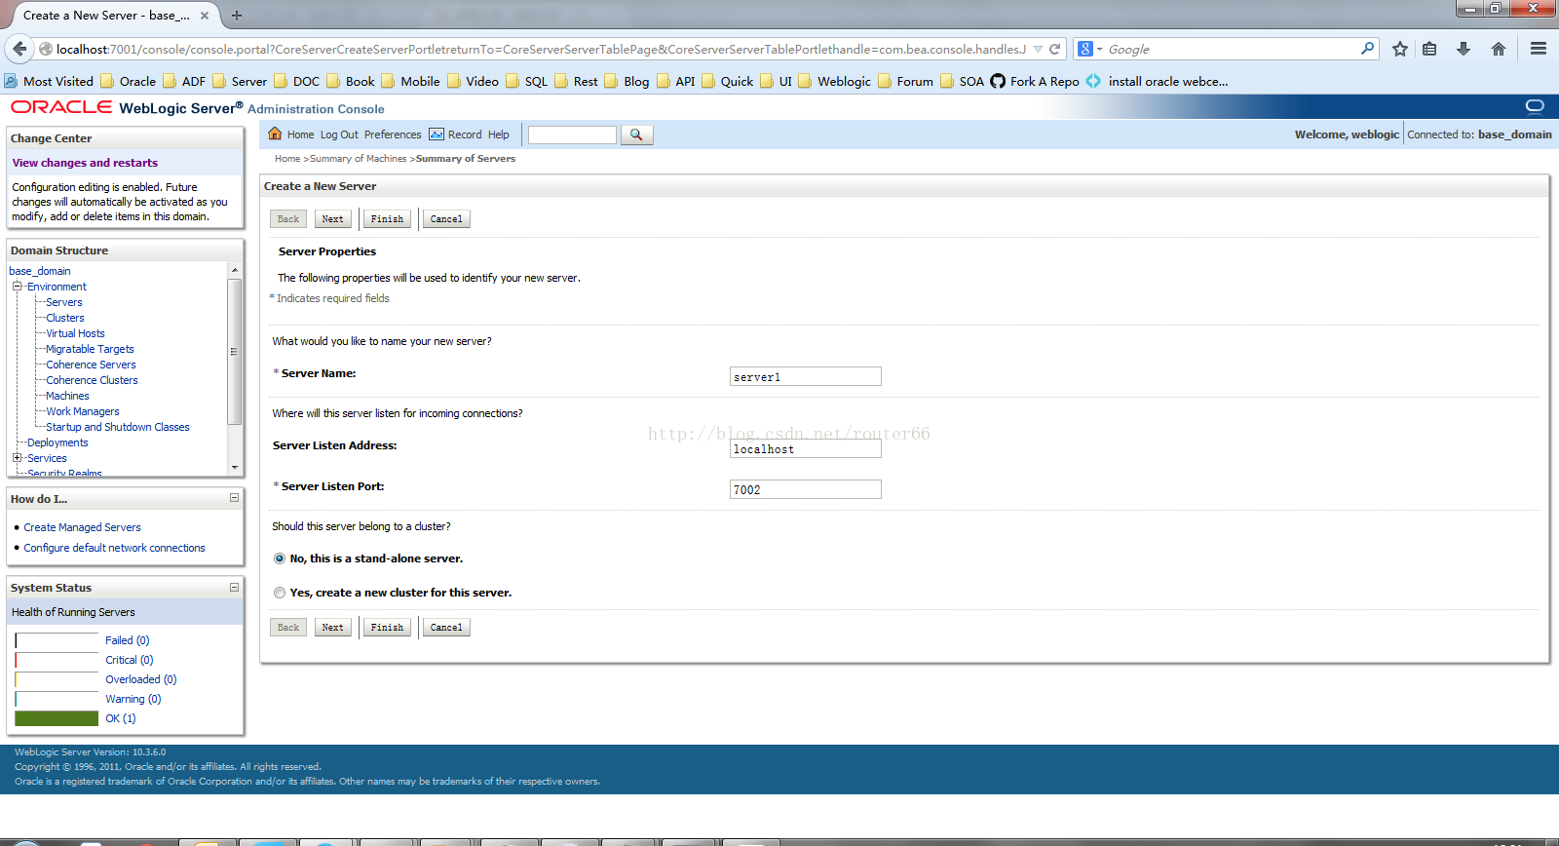Screen dimensions: 1559x846
Task: Open the Oracle bookmarks folder
Action: tap(129, 81)
